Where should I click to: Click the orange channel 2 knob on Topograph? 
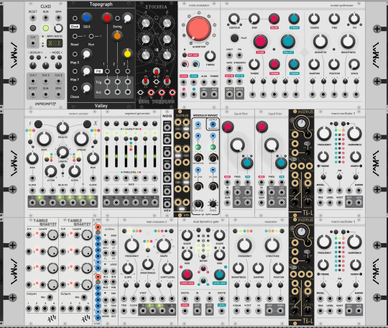click(x=117, y=36)
